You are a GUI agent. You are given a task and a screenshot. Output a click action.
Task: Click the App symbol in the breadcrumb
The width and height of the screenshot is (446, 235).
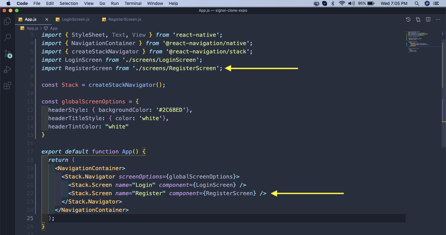tap(54, 28)
